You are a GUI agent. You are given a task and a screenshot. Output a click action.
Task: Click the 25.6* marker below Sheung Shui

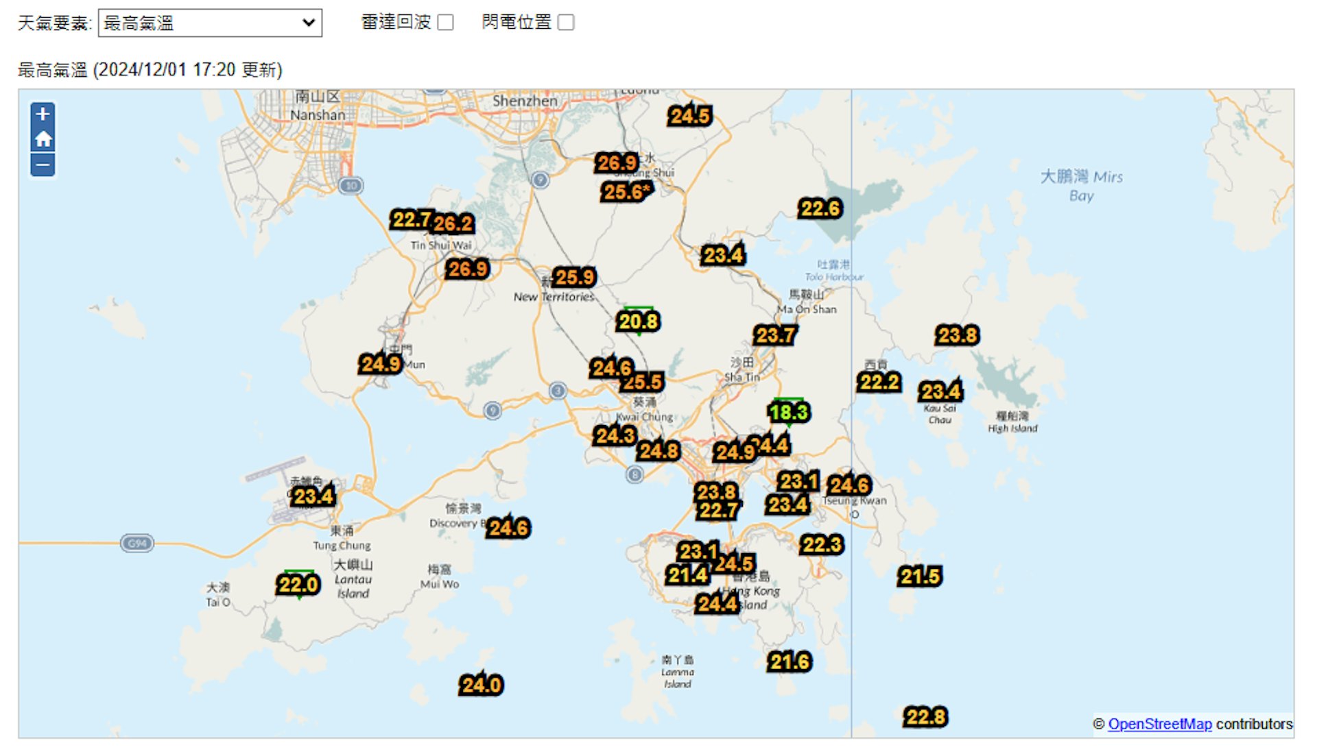[626, 193]
